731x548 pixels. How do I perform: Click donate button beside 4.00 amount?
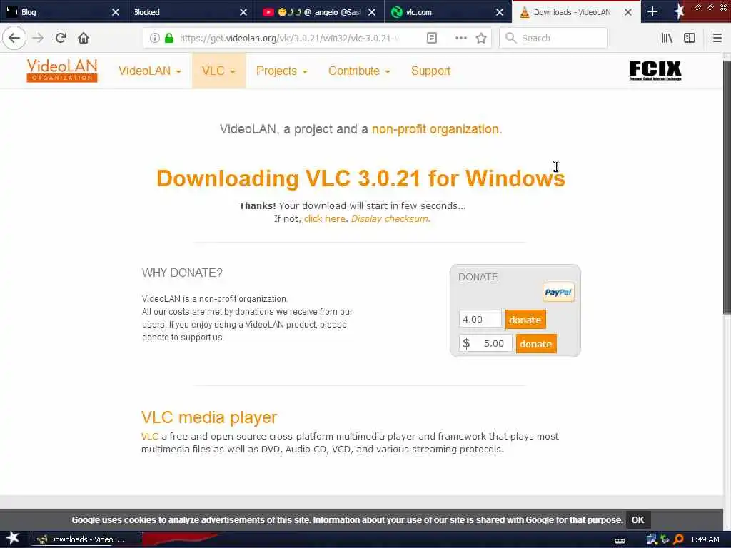pyautogui.click(x=525, y=320)
